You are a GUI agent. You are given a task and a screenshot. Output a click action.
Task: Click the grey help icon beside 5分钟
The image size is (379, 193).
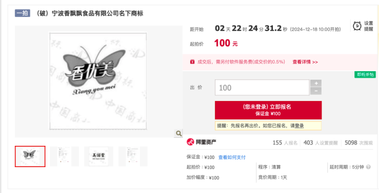(368, 167)
